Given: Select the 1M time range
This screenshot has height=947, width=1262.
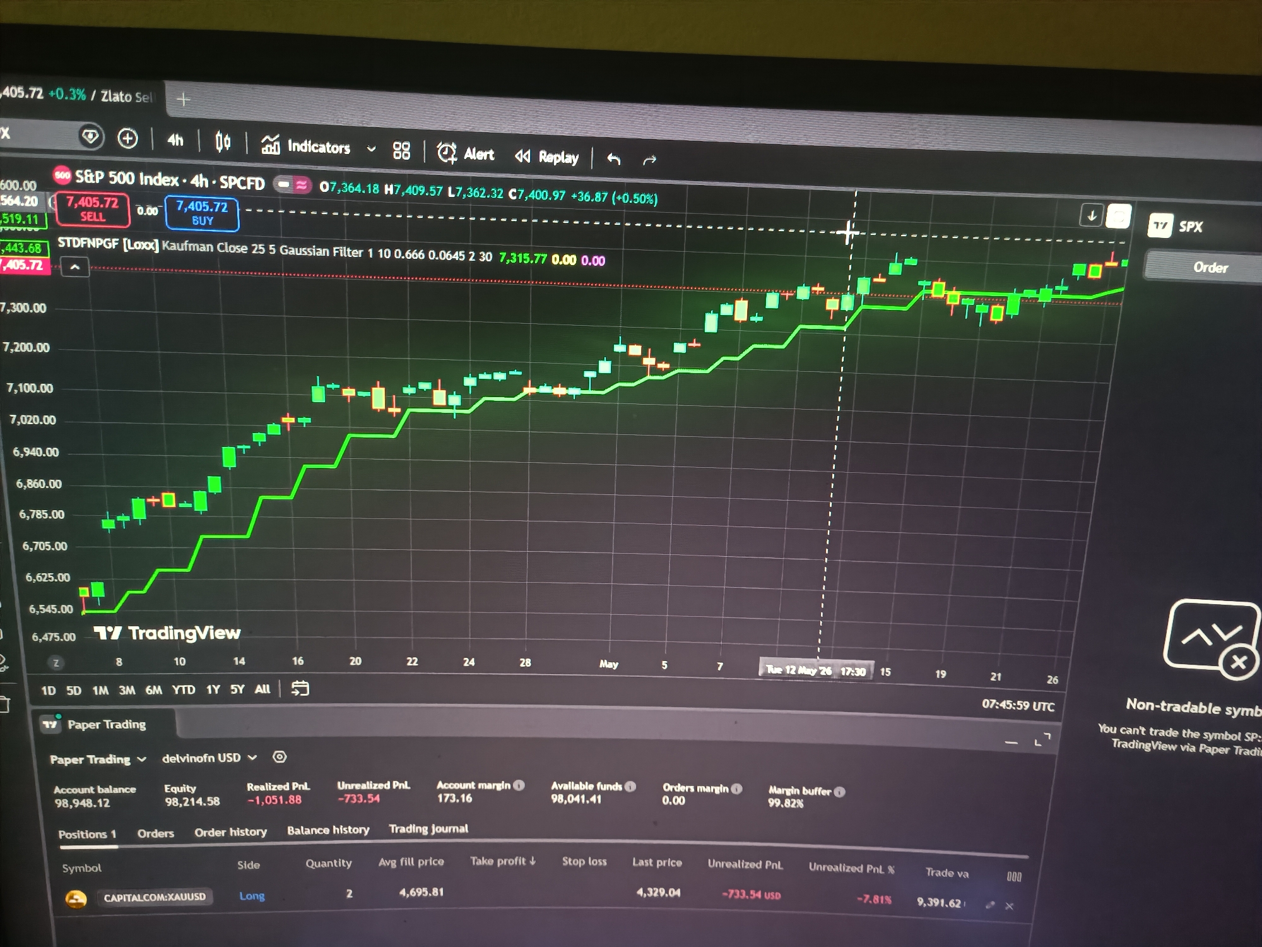Looking at the screenshot, I should point(100,690).
